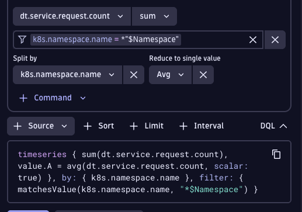This screenshot has width=302, height=212.
Task: Add an Interval step
Action: coord(202,126)
